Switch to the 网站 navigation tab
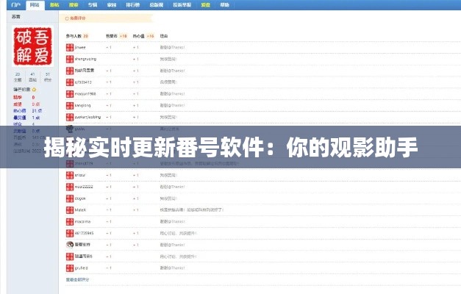 click(x=34, y=4)
